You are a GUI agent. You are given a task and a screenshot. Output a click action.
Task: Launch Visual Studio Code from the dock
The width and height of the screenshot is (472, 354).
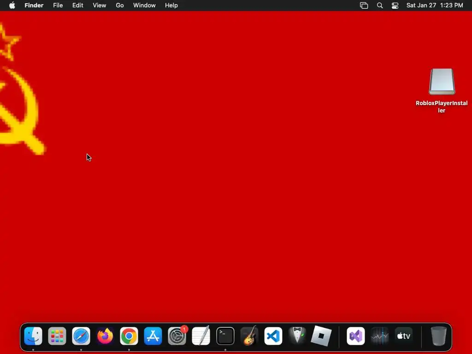point(273,336)
